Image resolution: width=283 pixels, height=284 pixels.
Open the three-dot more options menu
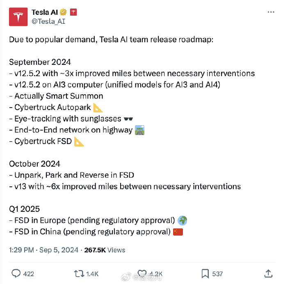coord(271,12)
